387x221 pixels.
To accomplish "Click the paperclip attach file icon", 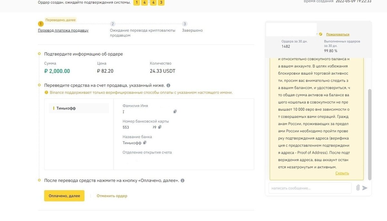I will (358, 188).
